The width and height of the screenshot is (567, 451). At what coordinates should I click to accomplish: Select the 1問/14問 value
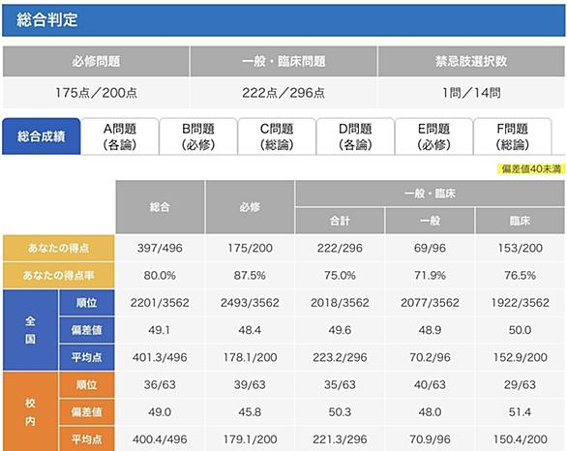471,93
